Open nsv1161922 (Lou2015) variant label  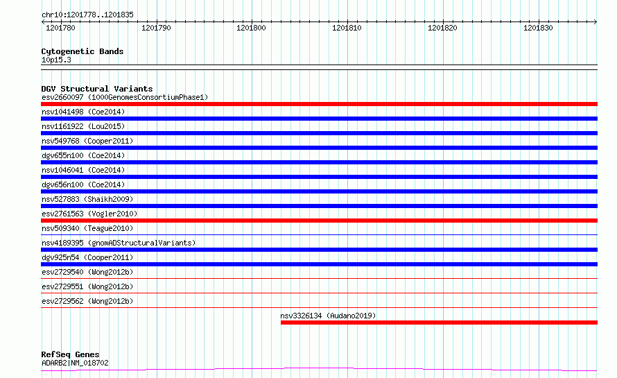click(x=83, y=126)
